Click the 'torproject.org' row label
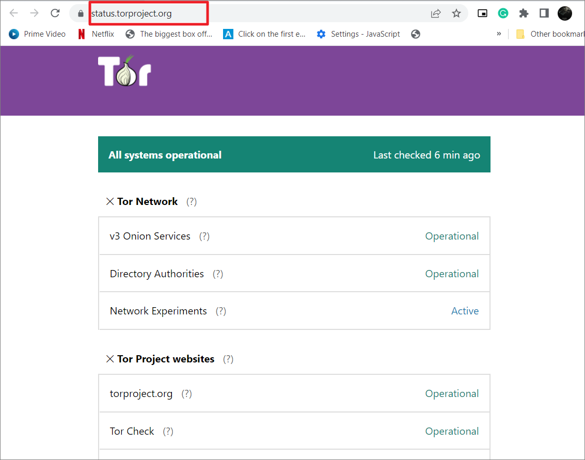 141,394
